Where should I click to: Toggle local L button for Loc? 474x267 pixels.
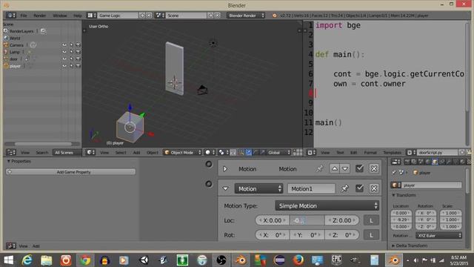point(371,220)
